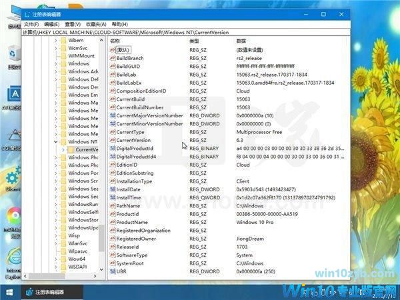
Task: Click the InstallDate DWORD value icon
Action: pos(112,189)
